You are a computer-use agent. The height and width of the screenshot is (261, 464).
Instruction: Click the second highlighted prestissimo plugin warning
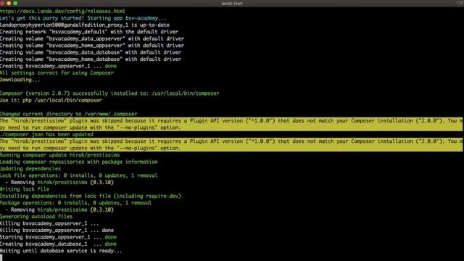pos(231,144)
